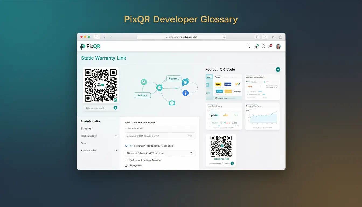The image size is (362, 207).
Task: Select sidebar item directly under the bold heading
Action: click(86, 129)
